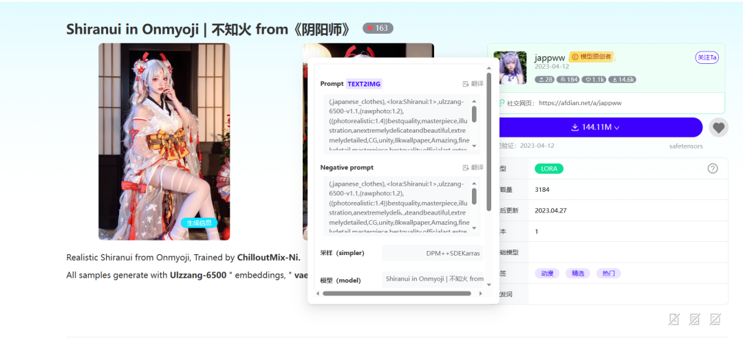The width and height of the screenshot is (743, 352).
Task: Click the Negative prompt box scrollbar down arrow
Action: (474, 228)
